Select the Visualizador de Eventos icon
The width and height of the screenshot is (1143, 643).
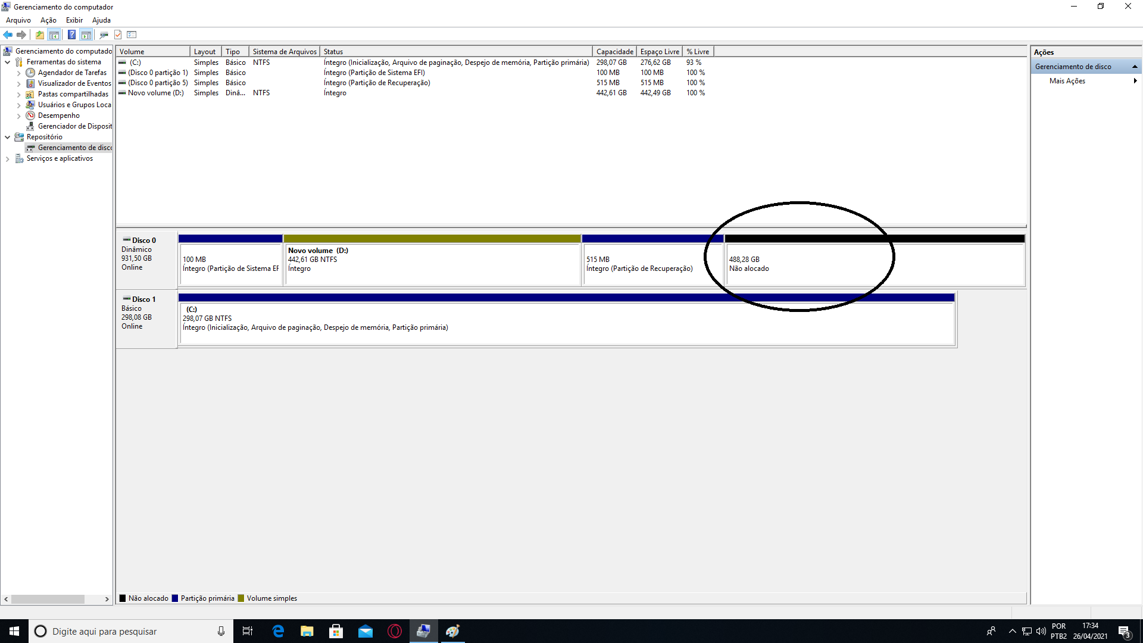30,83
